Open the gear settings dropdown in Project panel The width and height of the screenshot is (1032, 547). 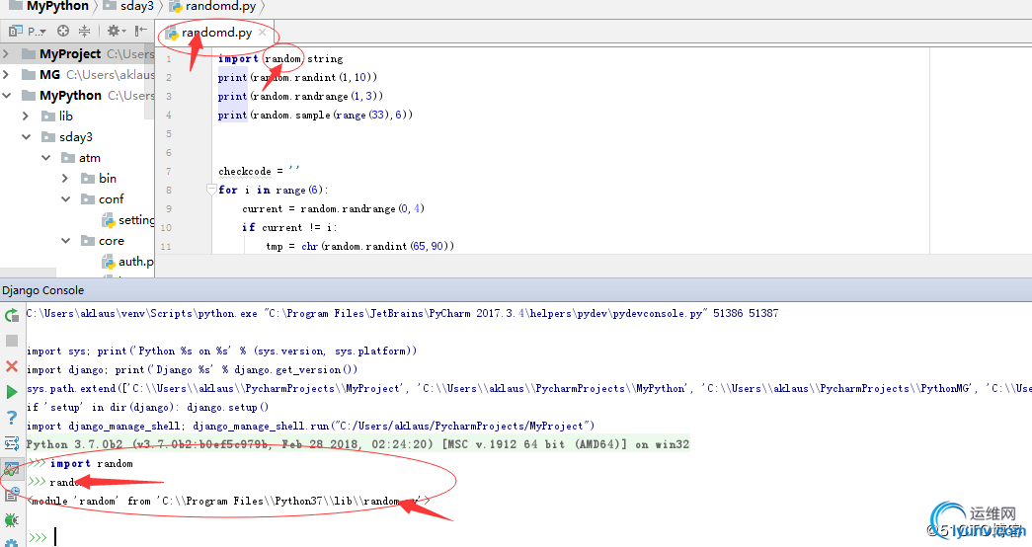[117, 32]
